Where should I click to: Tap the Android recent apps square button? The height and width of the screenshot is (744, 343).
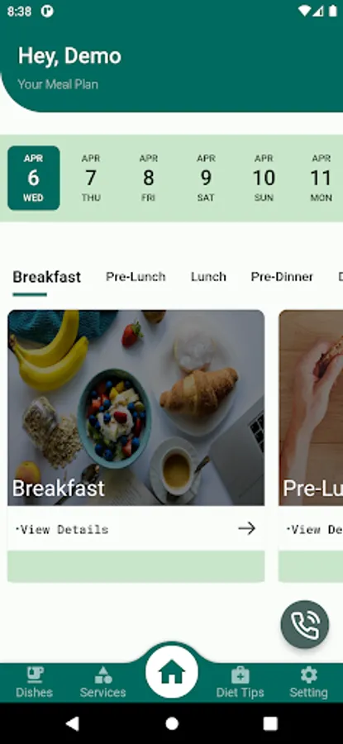[270, 723]
